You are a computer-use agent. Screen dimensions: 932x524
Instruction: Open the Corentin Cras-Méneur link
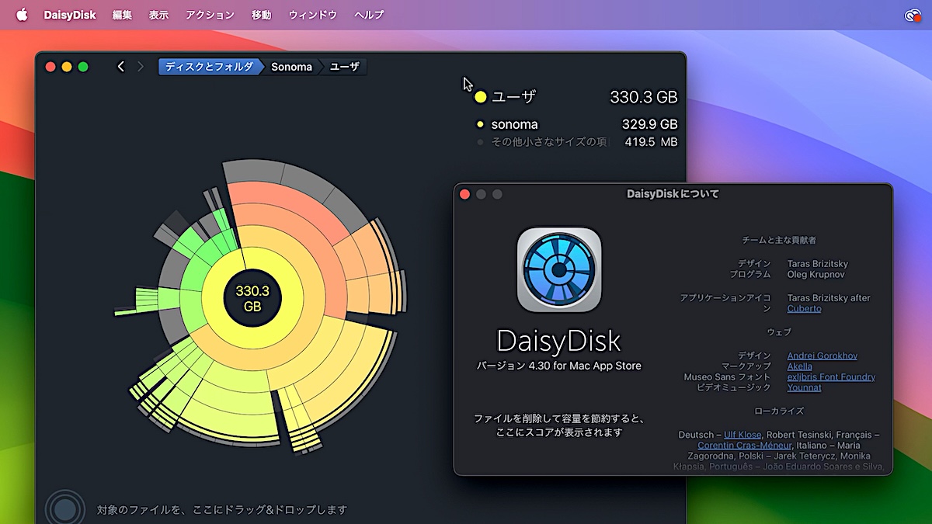(x=745, y=446)
